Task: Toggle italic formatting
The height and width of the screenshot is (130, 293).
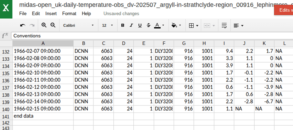Action: pos(131,26)
